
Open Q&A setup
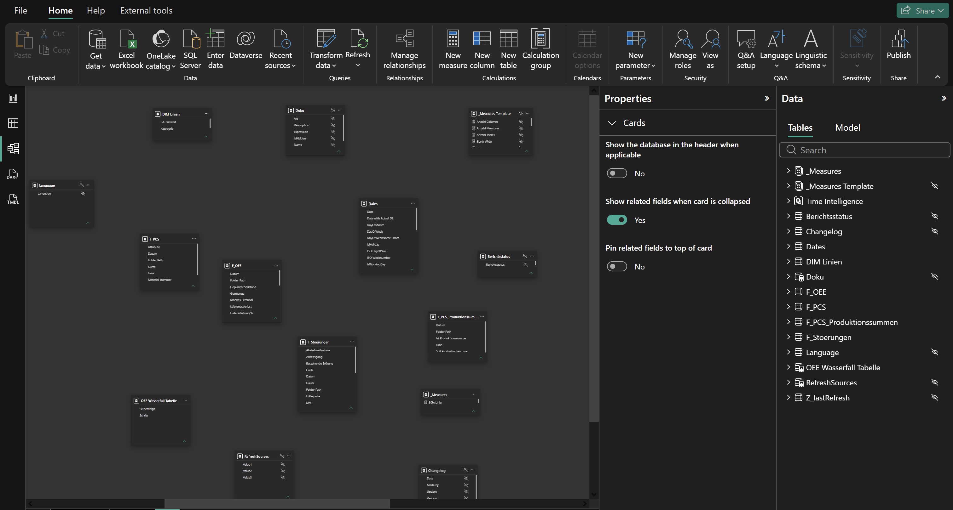point(746,49)
